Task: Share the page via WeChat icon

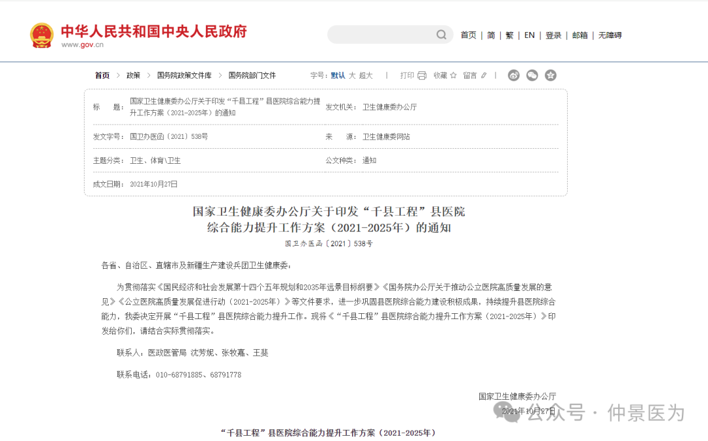Action: point(532,75)
